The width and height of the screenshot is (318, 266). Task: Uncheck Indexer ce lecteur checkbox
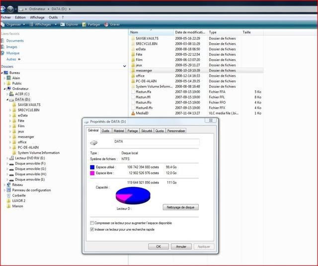pos(92,229)
